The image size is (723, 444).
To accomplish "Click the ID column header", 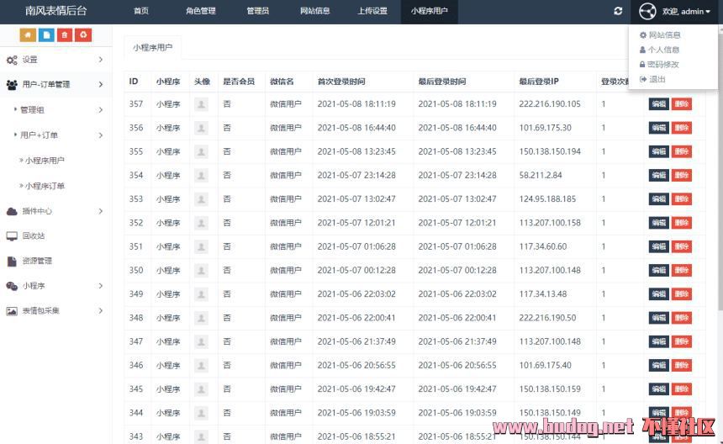I will [134, 82].
